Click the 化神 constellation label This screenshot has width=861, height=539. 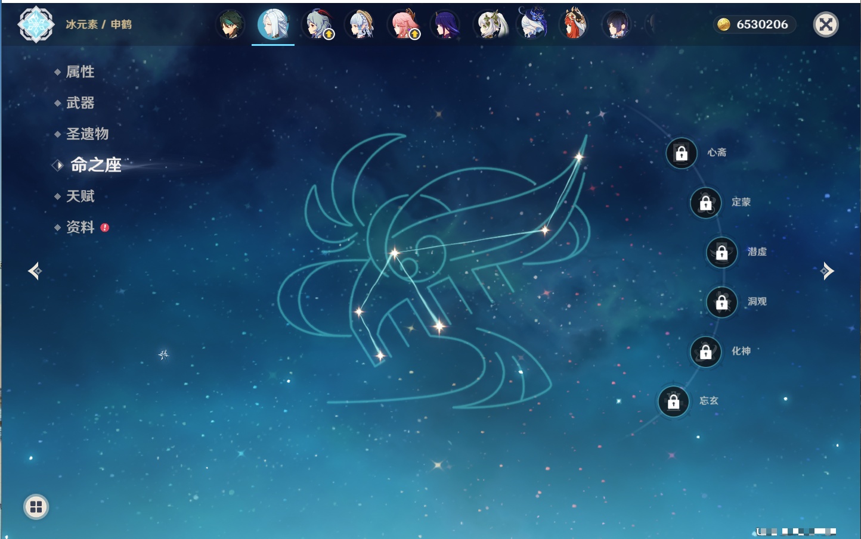741,351
